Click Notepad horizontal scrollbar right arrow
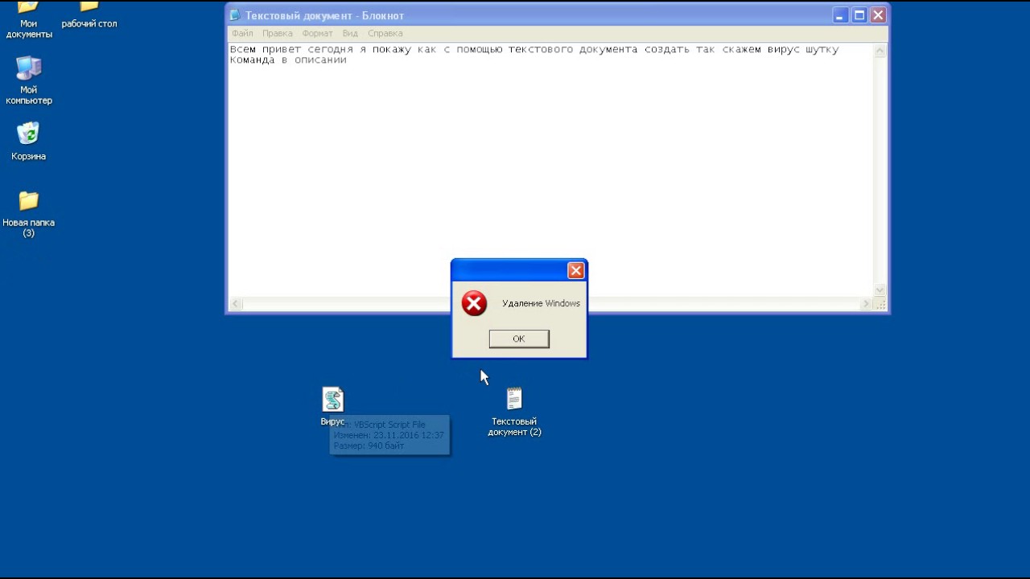This screenshot has width=1030, height=579. (866, 304)
